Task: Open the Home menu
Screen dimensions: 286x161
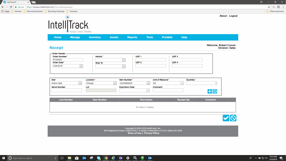Action: tap(57, 37)
